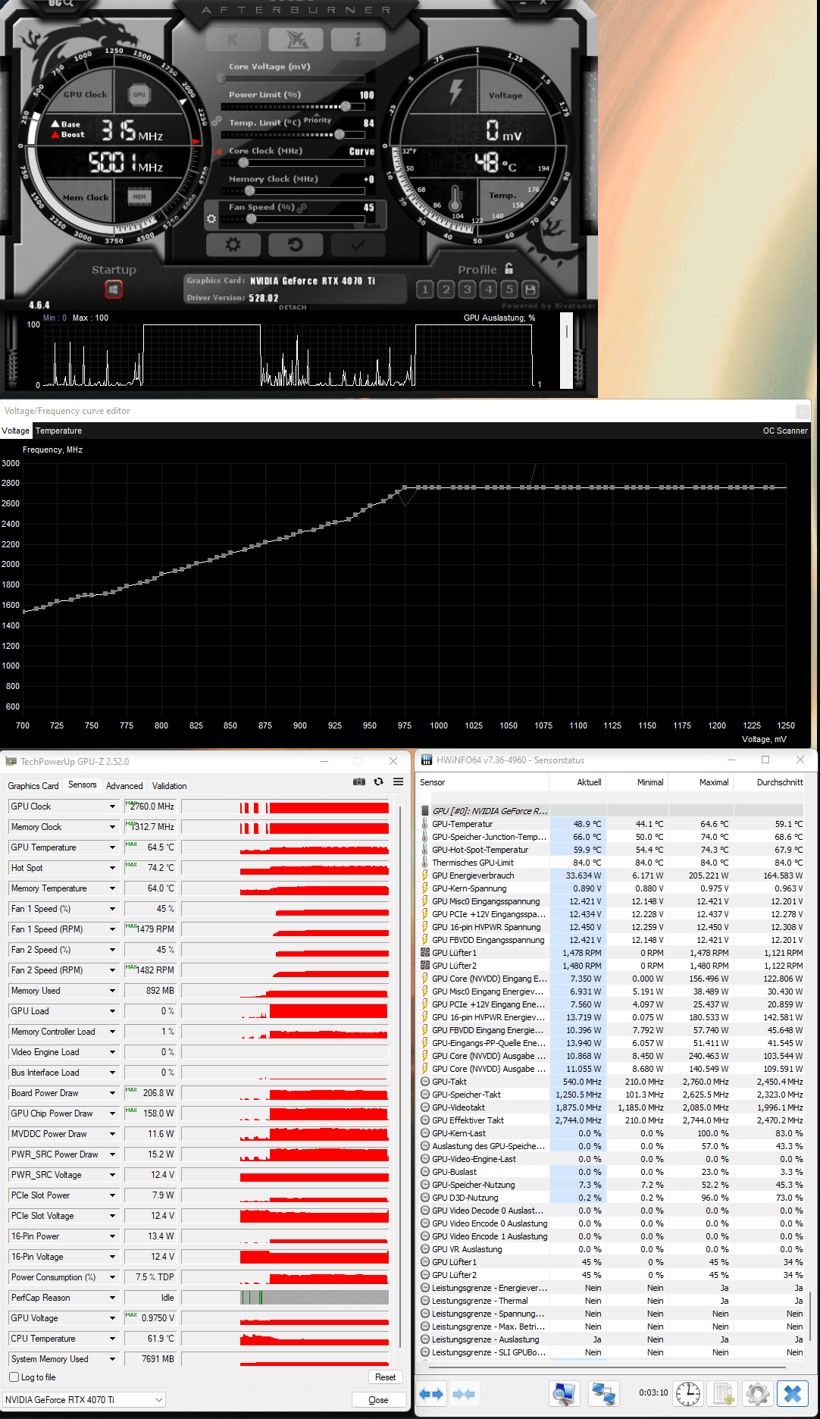Click the HWiNFO expand columns arrows button
This screenshot has height=1419, width=820.
430,1393
